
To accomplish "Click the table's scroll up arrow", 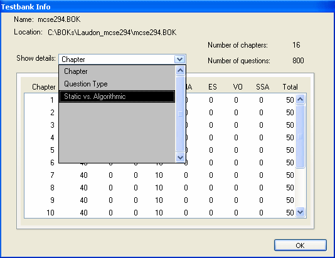I will tap(300, 99).
